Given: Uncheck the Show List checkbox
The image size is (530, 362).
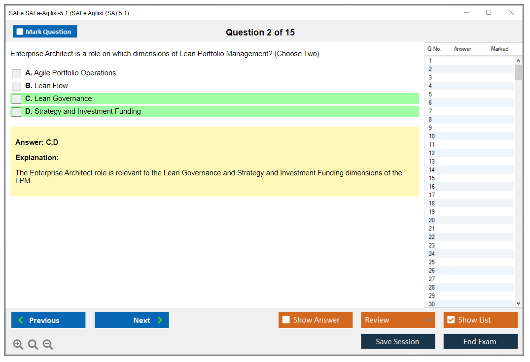Looking at the screenshot, I should (451, 320).
